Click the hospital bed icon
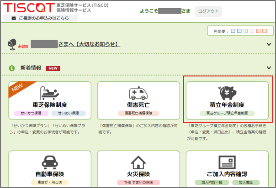 50,93
